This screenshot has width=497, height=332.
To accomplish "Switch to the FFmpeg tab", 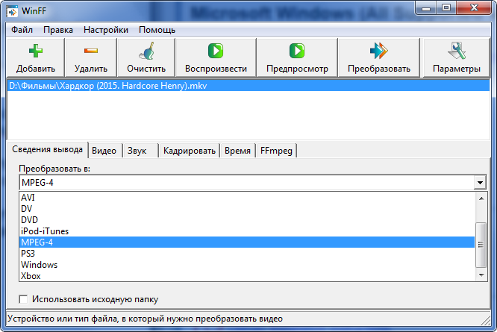I will [x=276, y=151].
